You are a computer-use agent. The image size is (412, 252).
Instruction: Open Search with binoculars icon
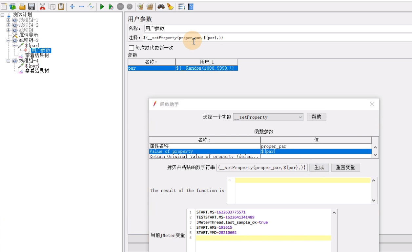click(x=161, y=6)
